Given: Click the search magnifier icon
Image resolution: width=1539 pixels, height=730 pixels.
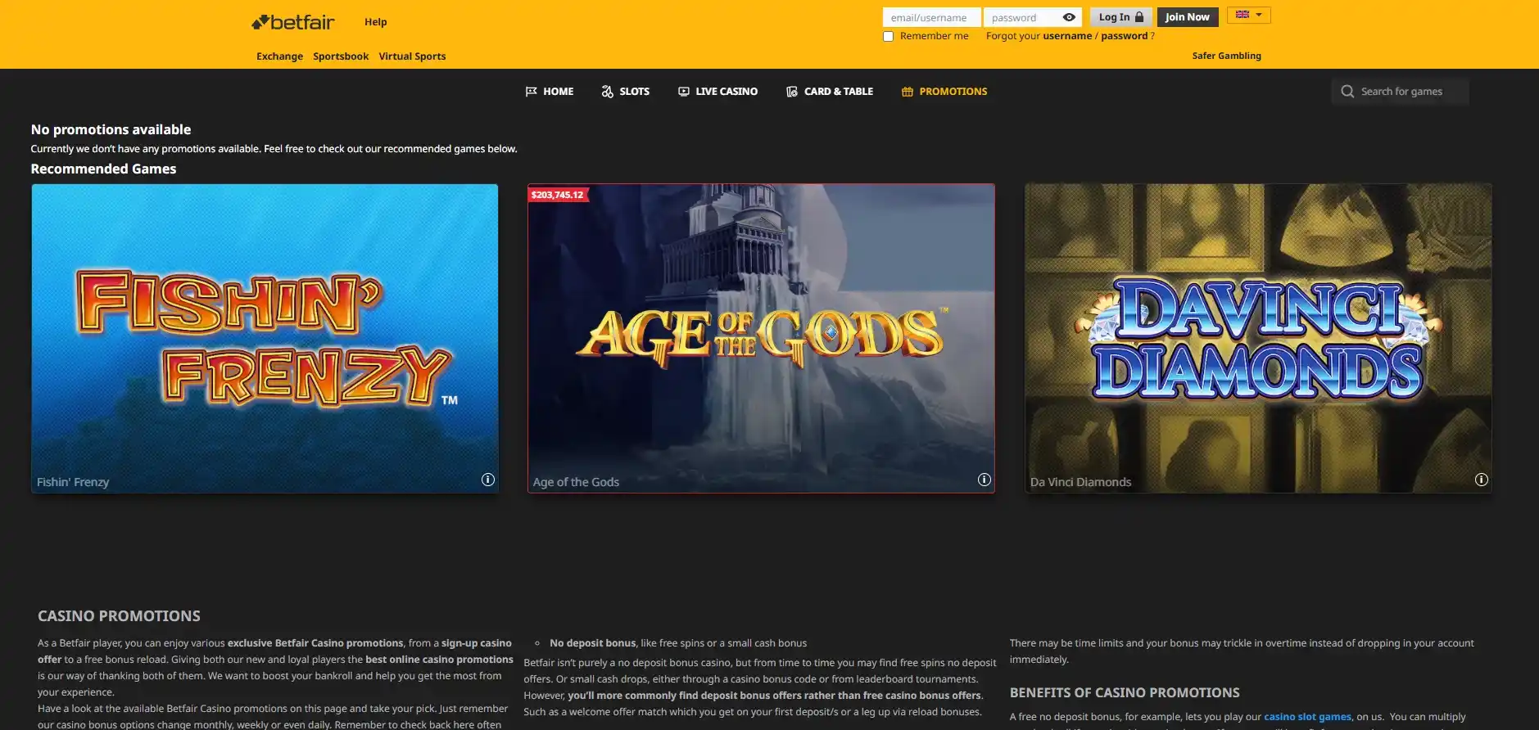Looking at the screenshot, I should (x=1347, y=92).
